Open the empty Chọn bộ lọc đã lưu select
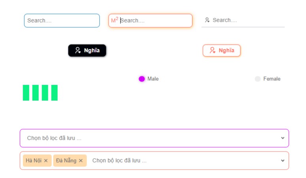306x178 pixels. tap(150, 138)
